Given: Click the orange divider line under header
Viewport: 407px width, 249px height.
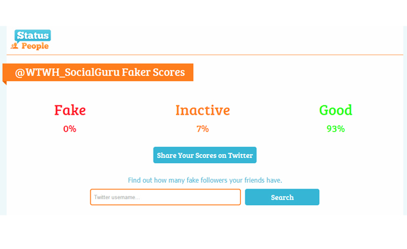Looking at the screenshot, I should [x=205, y=54].
